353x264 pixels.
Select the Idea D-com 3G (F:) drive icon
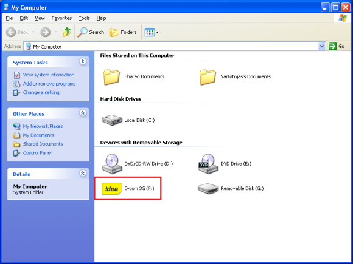click(112, 188)
